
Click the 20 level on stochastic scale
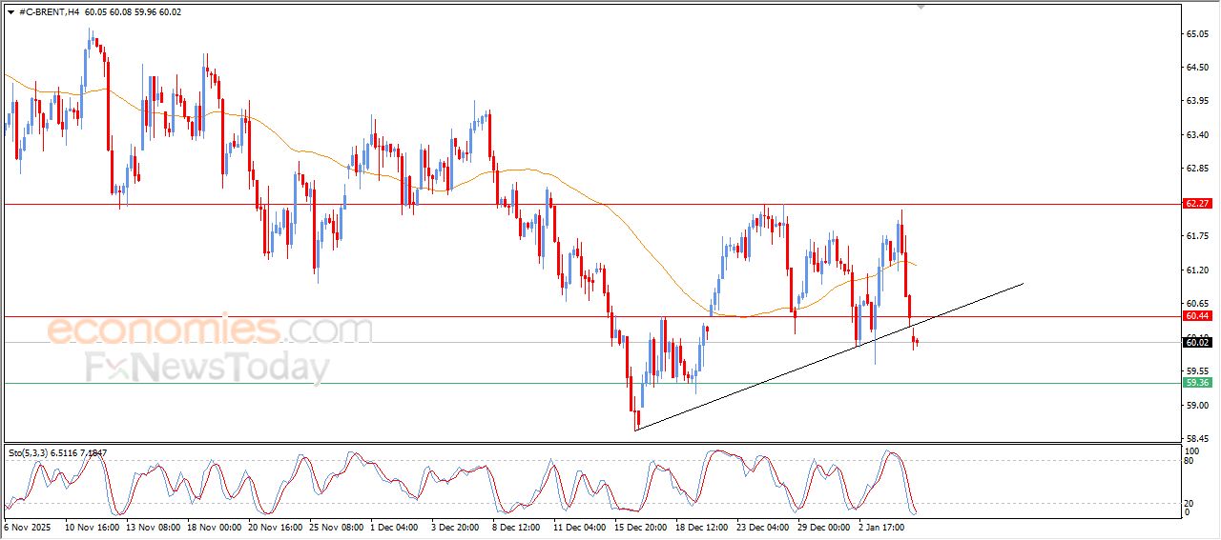pos(1189,503)
